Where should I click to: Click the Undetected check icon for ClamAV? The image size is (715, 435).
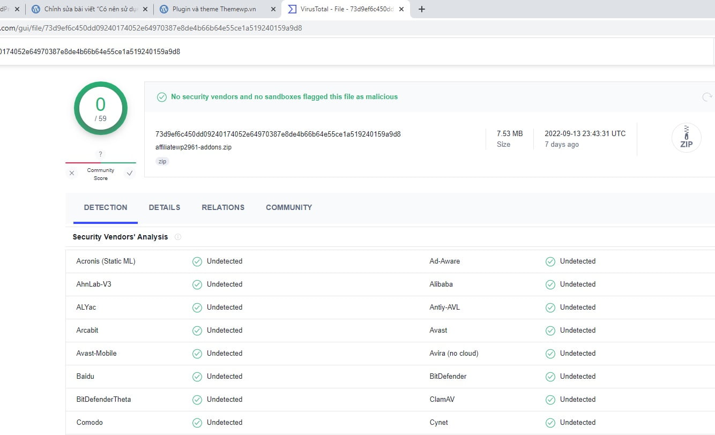pos(550,399)
